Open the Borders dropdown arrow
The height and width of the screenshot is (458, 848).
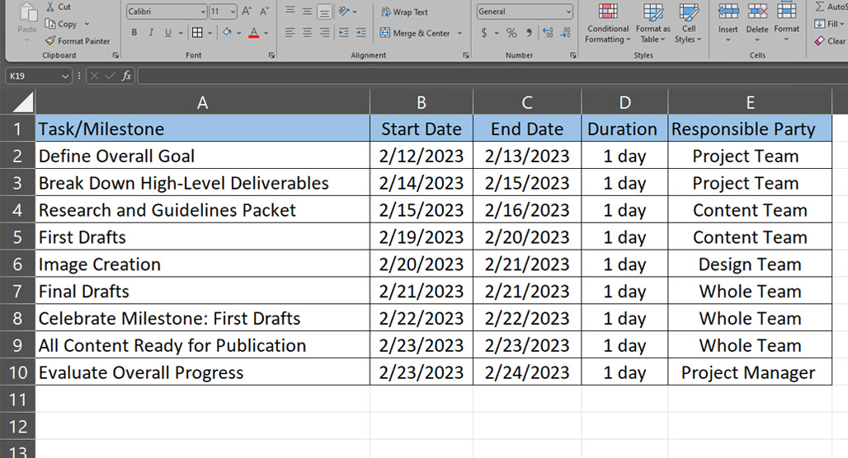(210, 33)
